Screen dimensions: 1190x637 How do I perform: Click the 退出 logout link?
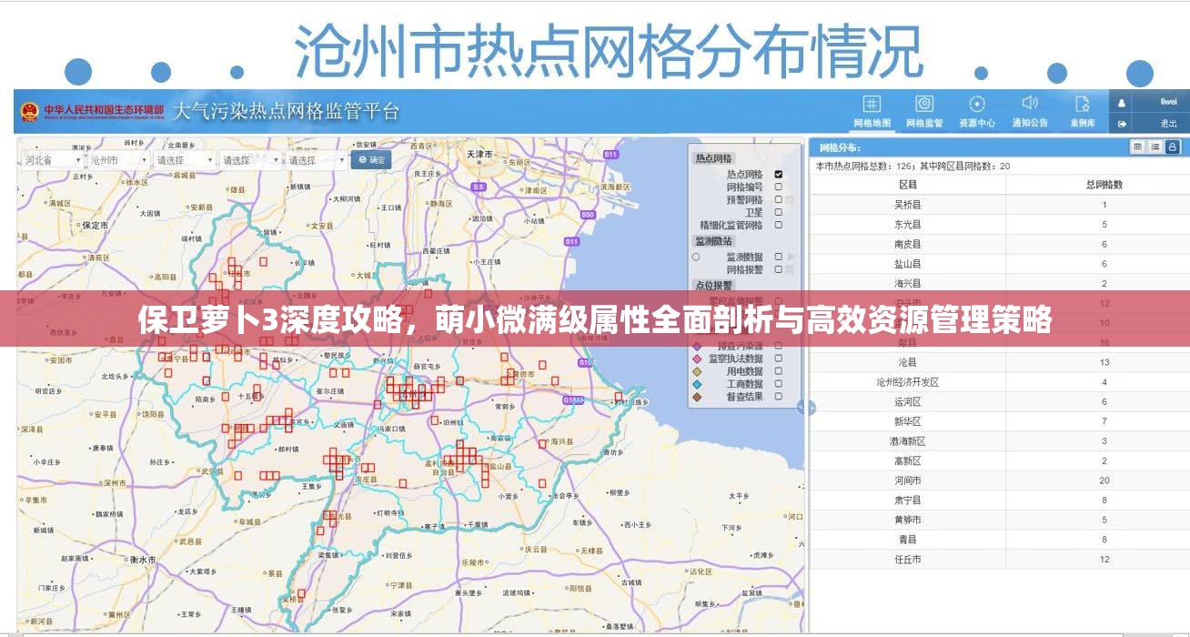[x=1168, y=123]
